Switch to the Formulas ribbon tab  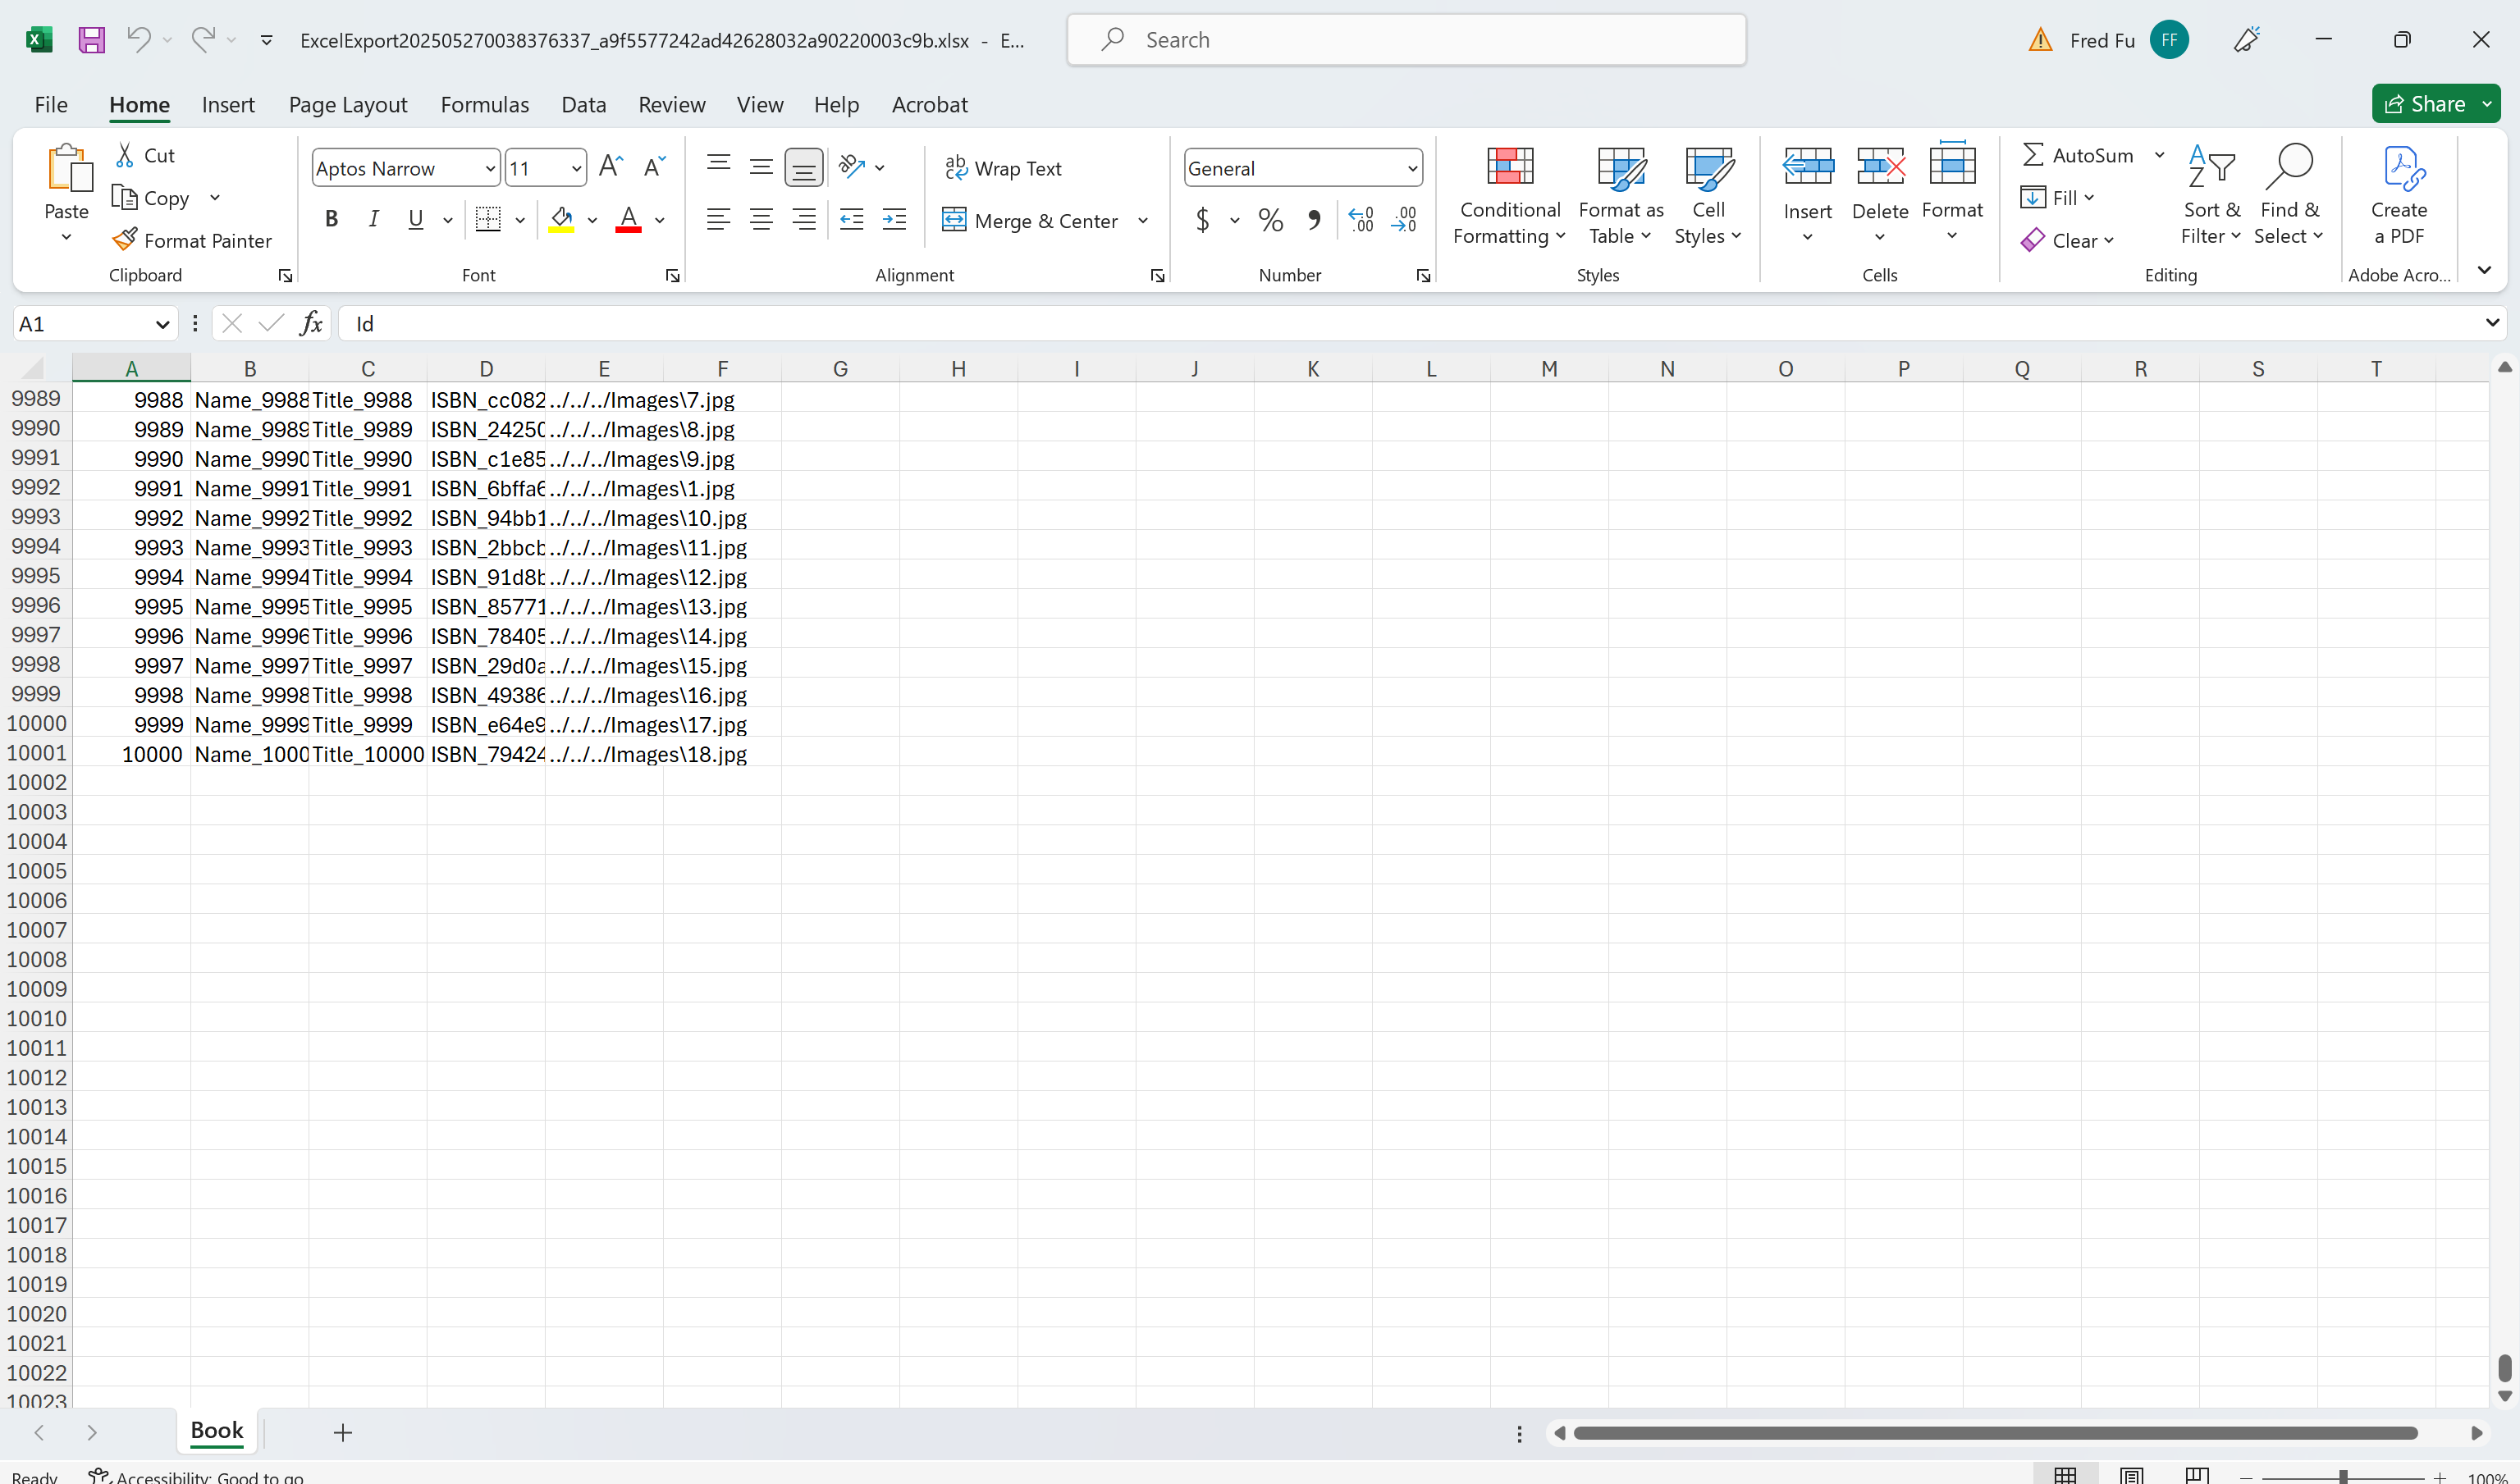click(484, 104)
